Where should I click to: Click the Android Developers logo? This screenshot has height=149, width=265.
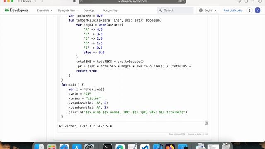(16, 10)
